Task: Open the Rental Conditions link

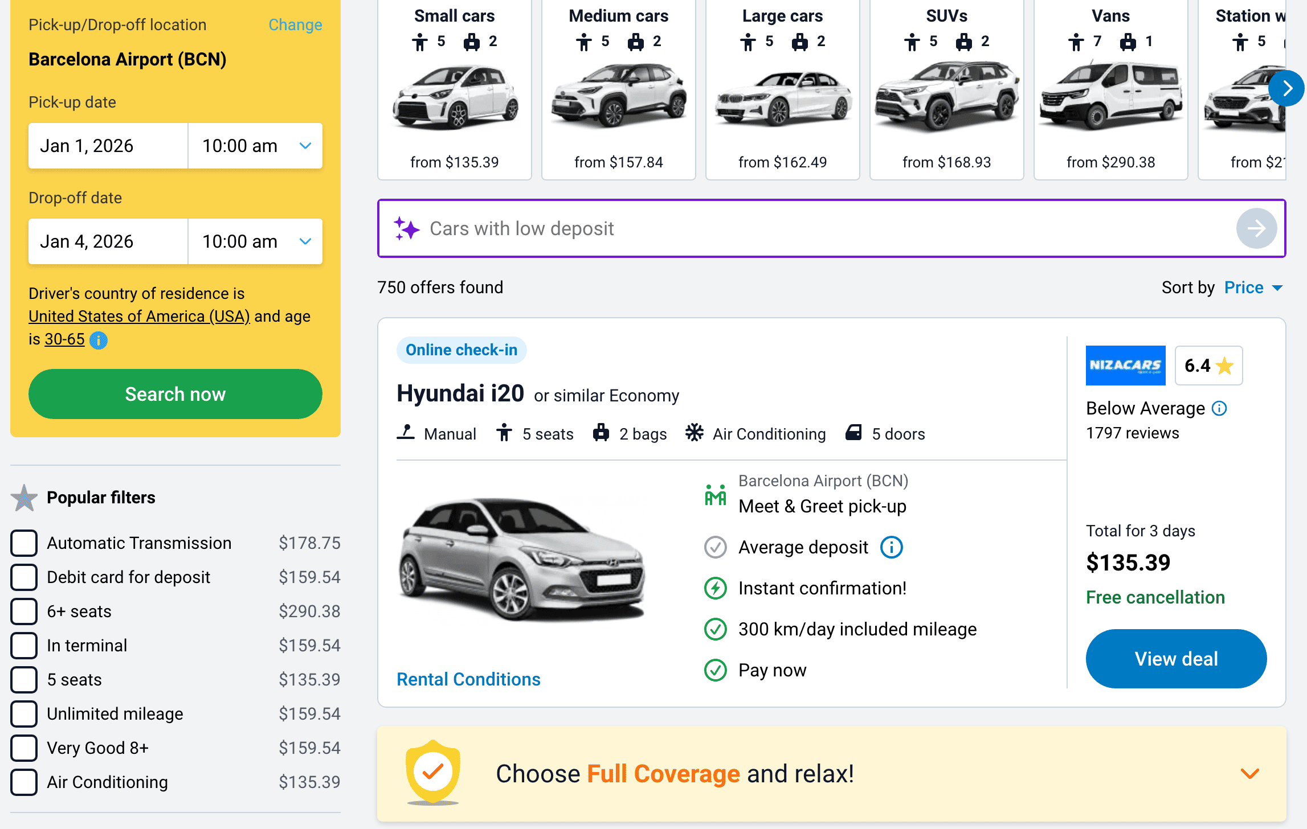Action: point(468,679)
